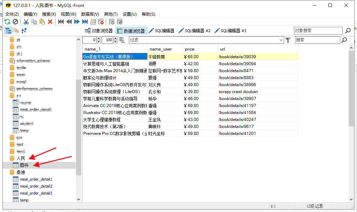357x212 pixels.
Task: Click the Copy icon in toolbar
Action: [34, 22]
